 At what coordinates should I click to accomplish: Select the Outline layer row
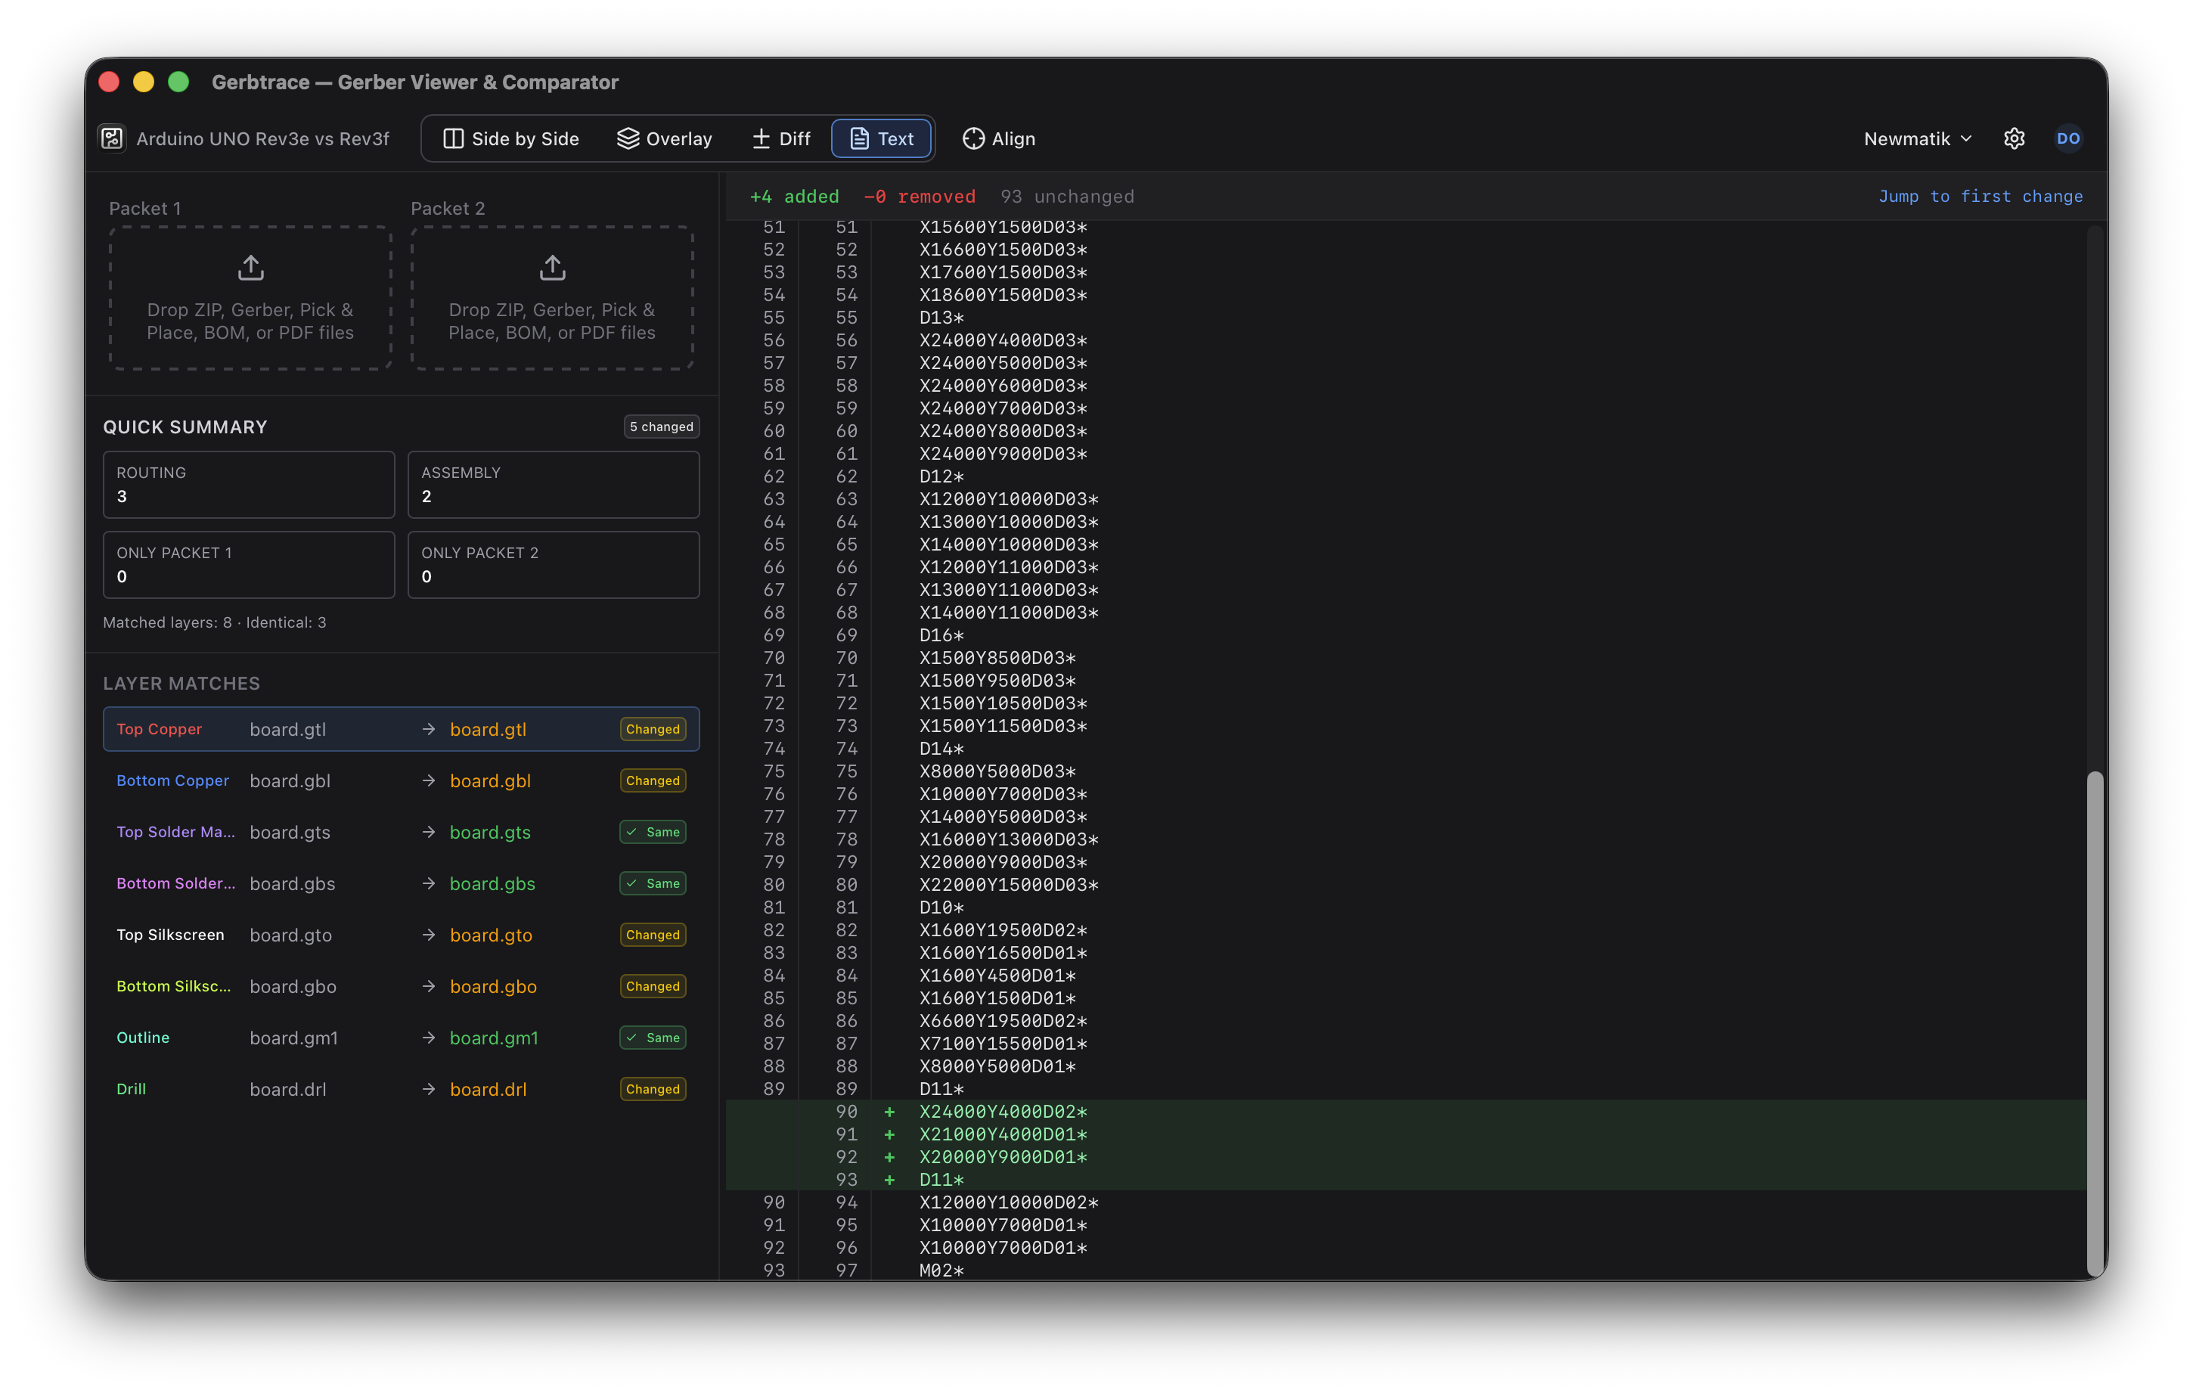401,1038
